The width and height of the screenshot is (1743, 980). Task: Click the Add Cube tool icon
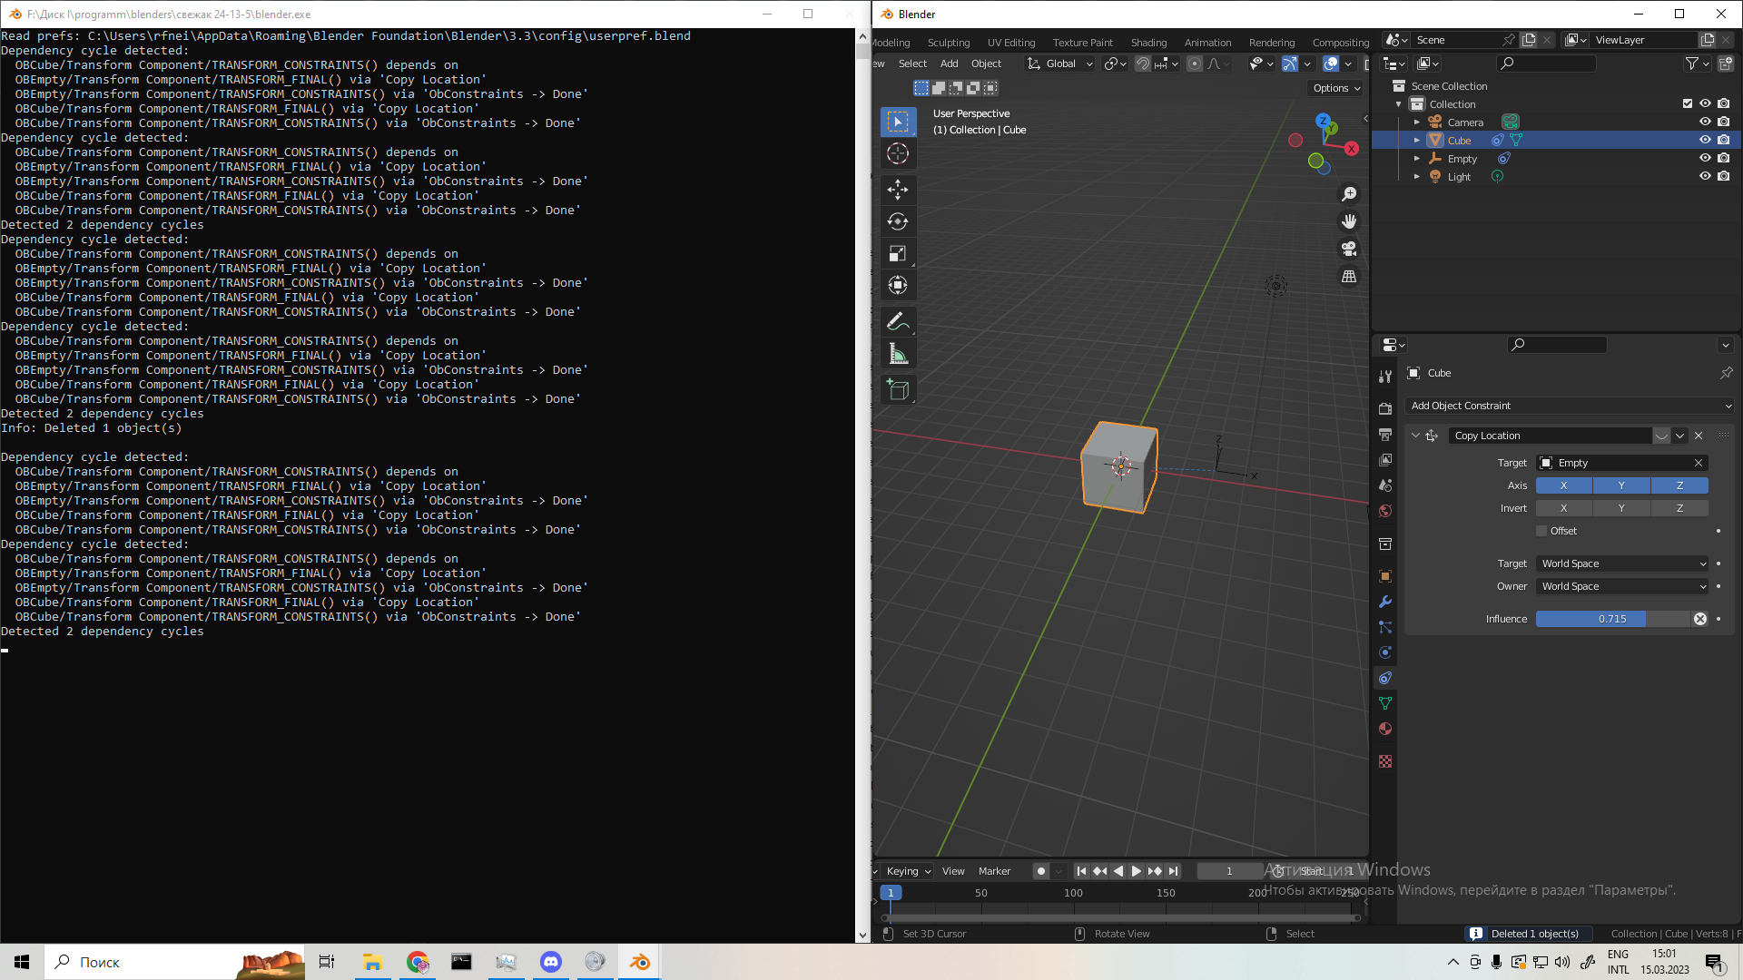(x=897, y=390)
